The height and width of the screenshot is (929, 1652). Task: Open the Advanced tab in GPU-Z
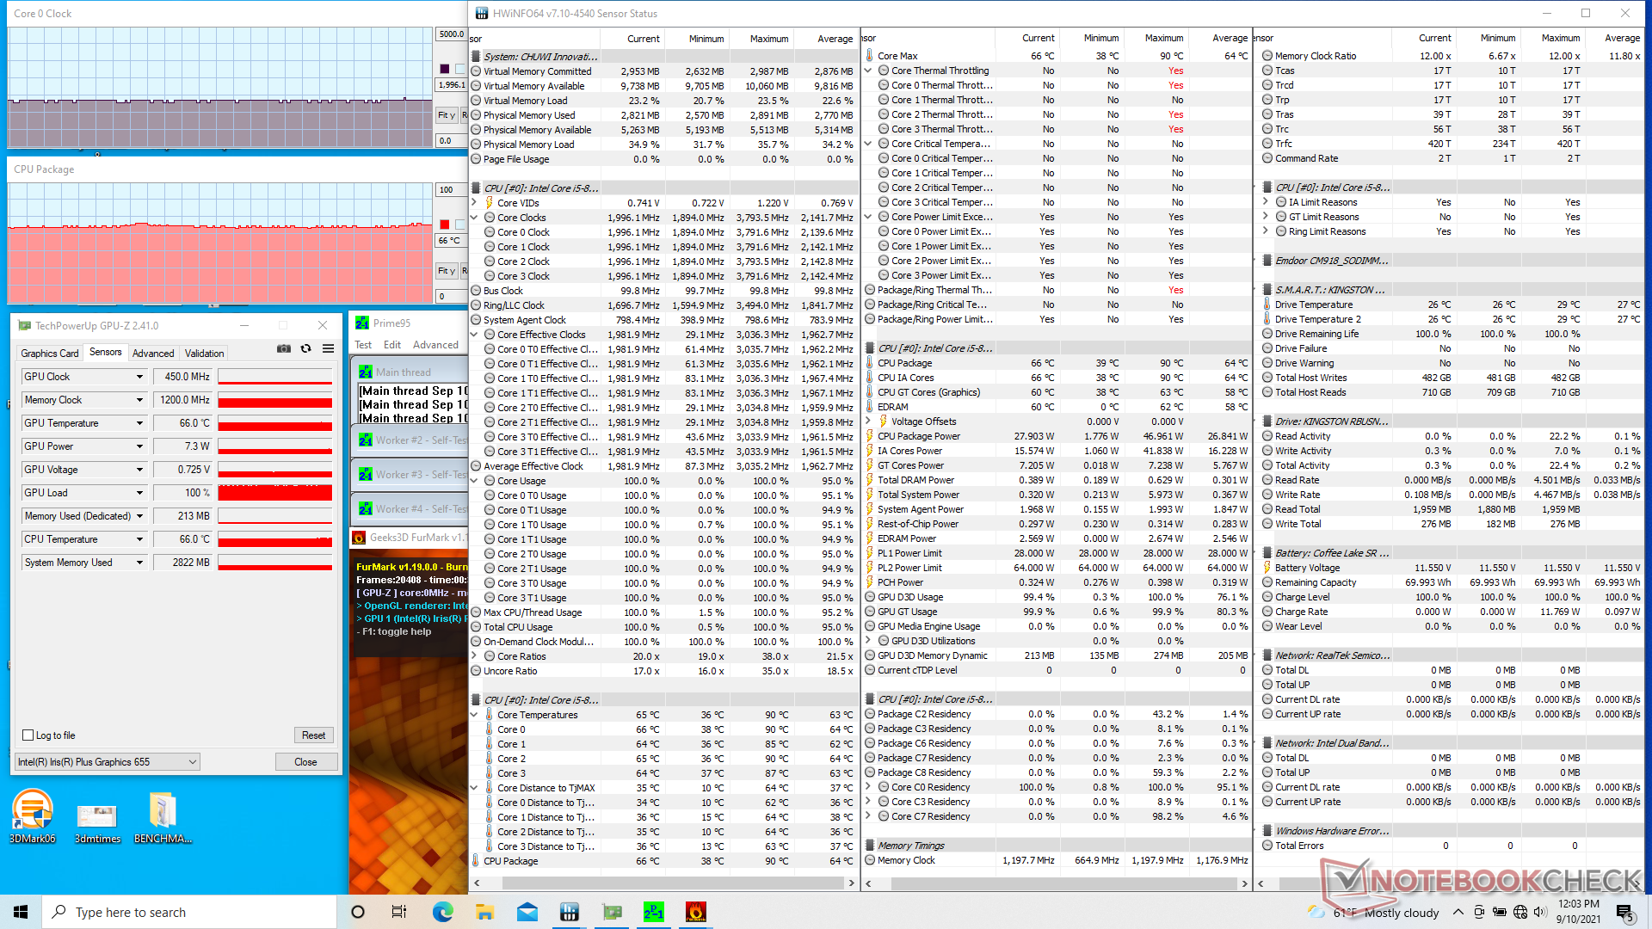pos(153,354)
